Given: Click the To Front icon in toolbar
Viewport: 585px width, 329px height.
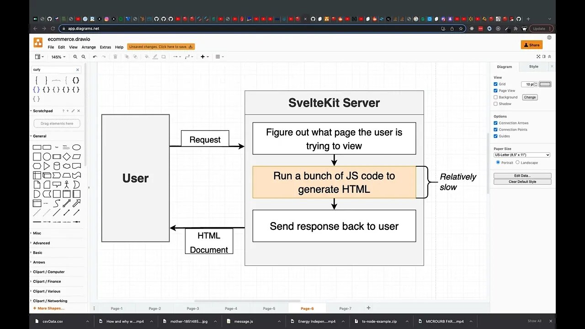Looking at the screenshot, I should [127, 57].
